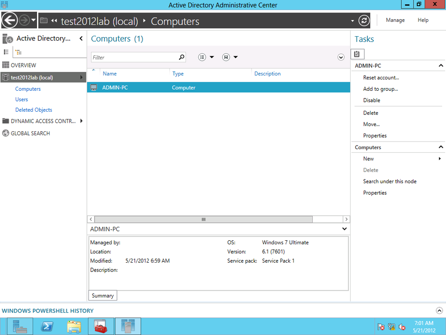The height and width of the screenshot is (335, 446).
Task: Click the horizontal scrollbar thumb
Action: click(x=203, y=219)
